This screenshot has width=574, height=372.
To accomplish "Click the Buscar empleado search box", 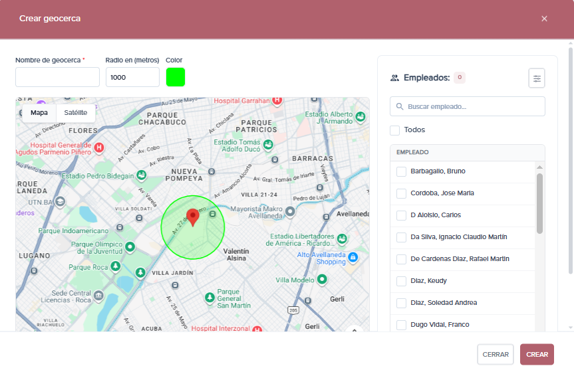I will pyautogui.click(x=468, y=106).
